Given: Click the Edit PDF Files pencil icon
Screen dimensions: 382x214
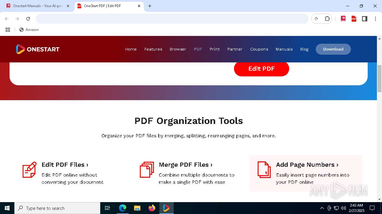Looking at the screenshot, I should click(30, 170).
